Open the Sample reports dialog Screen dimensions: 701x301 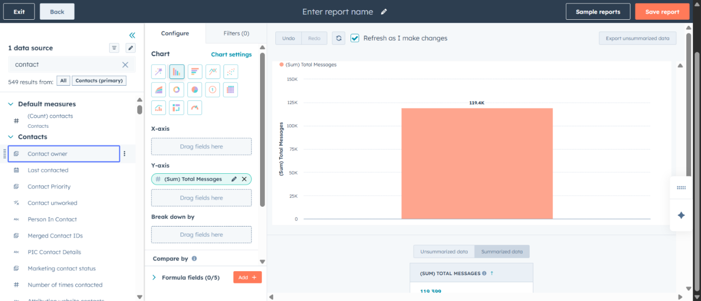tap(598, 11)
